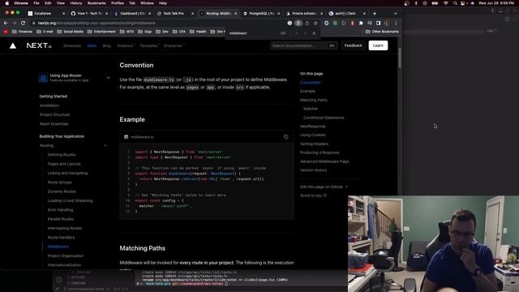Open a new browser tab
This screenshot has width=519, height=292.
pos(375,14)
